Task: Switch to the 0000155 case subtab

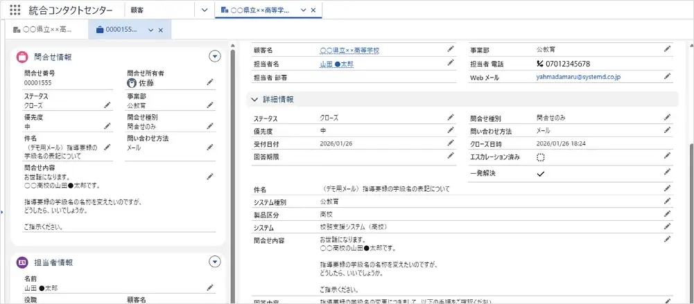Action: click(117, 30)
